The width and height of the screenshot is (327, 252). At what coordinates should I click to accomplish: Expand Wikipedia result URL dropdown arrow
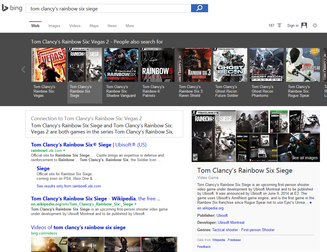coord(136,204)
